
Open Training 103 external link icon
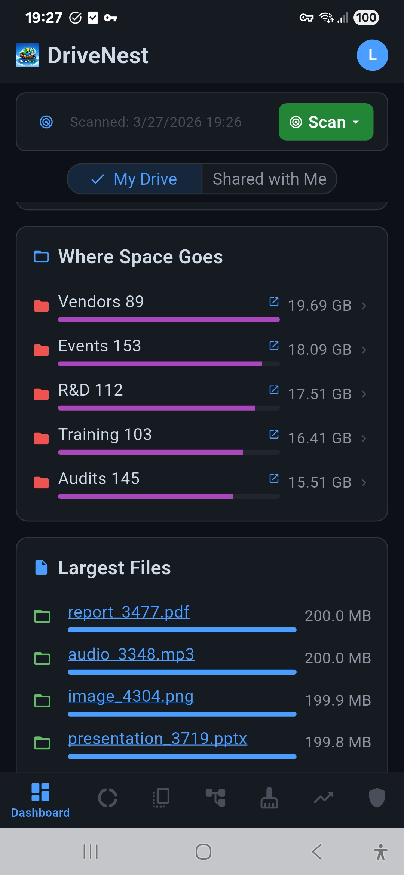[274, 434]
